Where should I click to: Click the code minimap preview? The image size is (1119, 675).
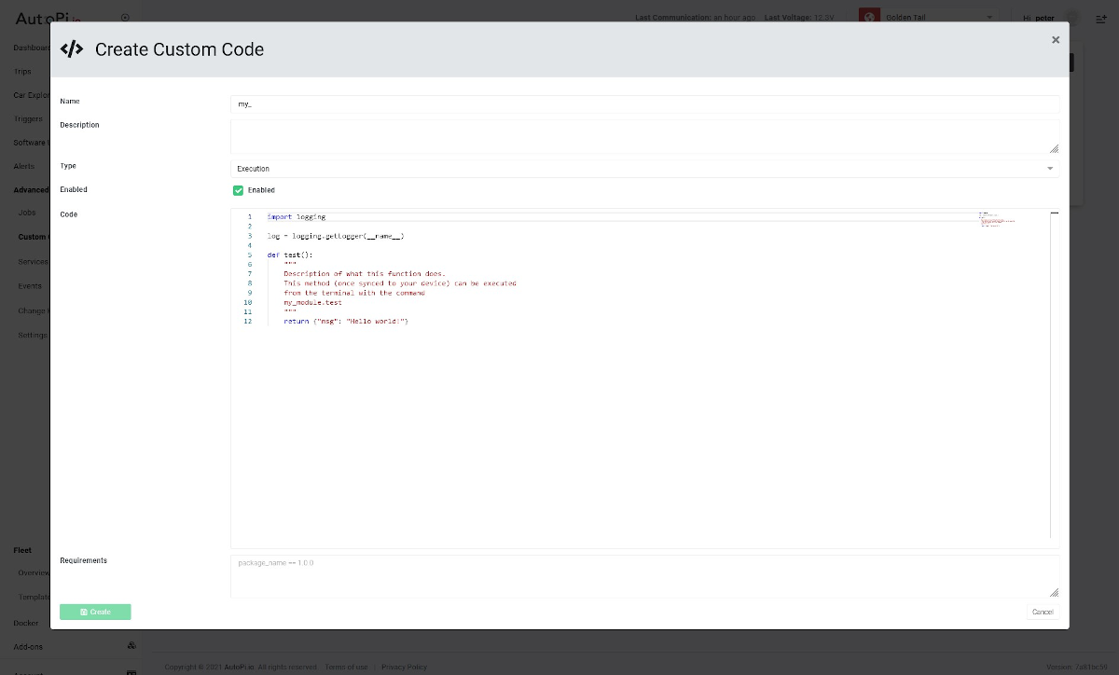click(x=996, y=219)
